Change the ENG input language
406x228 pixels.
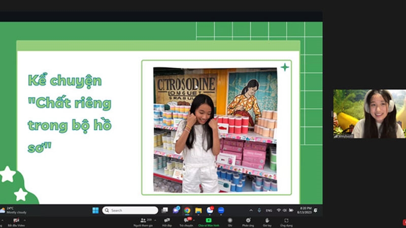(269, 210)
